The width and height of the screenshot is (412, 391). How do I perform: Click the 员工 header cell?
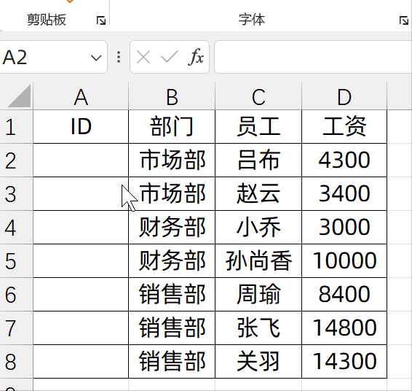258,127
